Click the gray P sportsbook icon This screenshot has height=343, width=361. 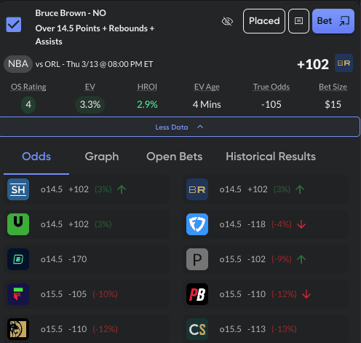click(197, 259)
